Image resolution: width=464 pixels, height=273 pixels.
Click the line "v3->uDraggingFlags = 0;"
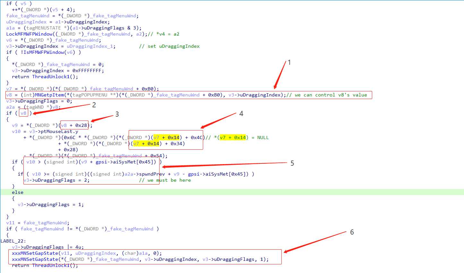[x=39, y=101]
